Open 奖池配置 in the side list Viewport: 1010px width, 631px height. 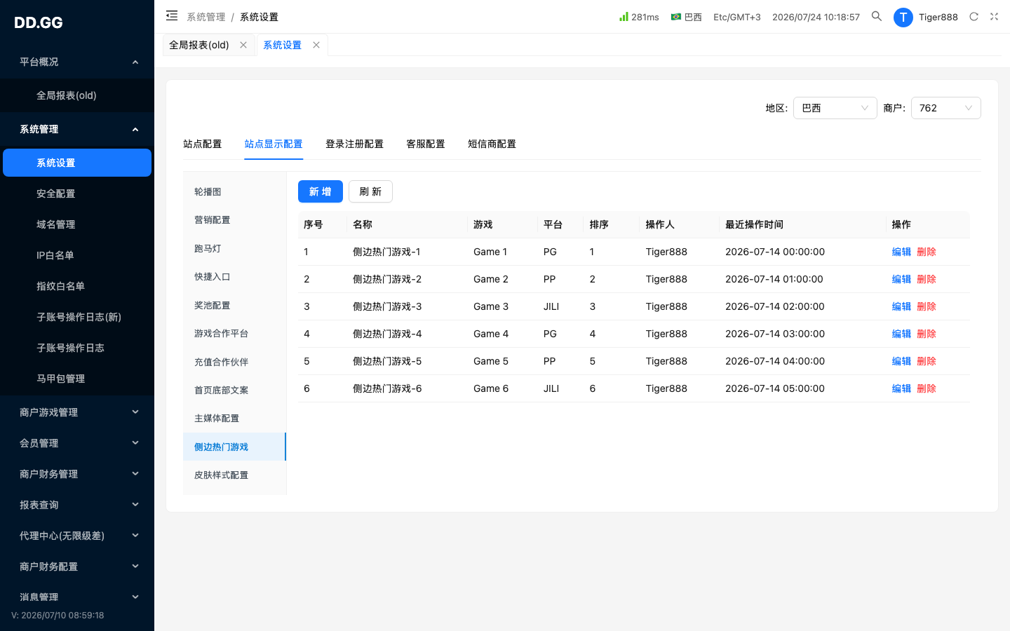pos(234,305)
